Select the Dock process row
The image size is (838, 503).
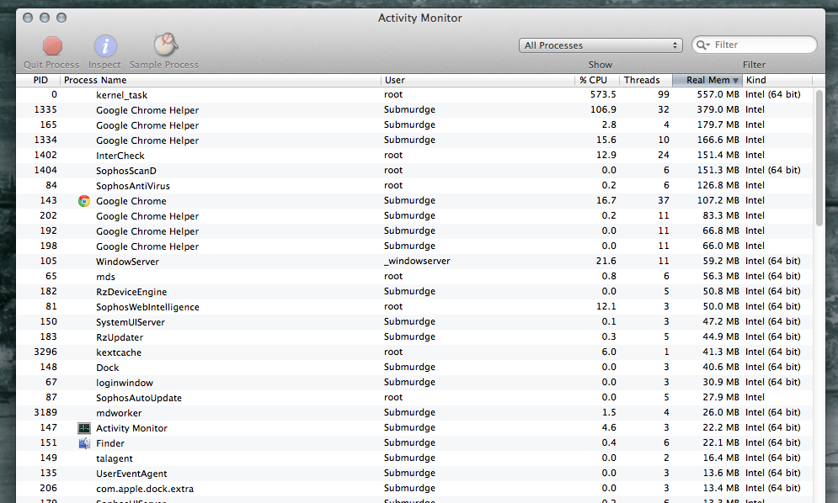click(414, 367)
